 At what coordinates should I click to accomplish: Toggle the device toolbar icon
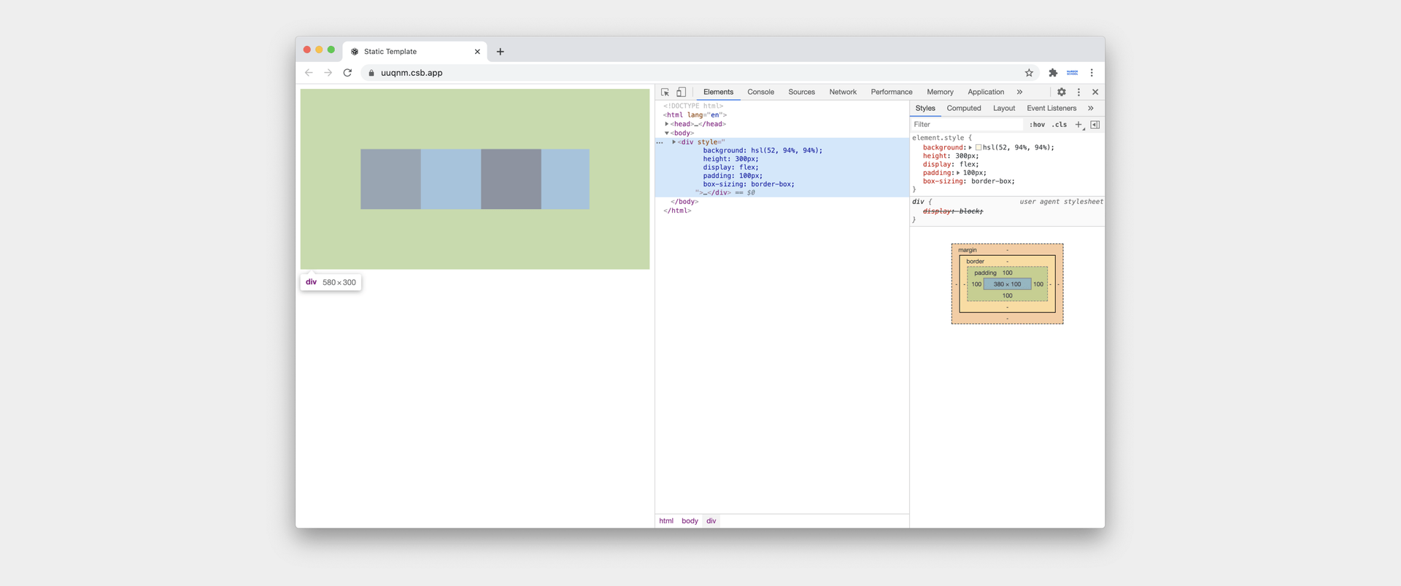click(x=681, y=92)
